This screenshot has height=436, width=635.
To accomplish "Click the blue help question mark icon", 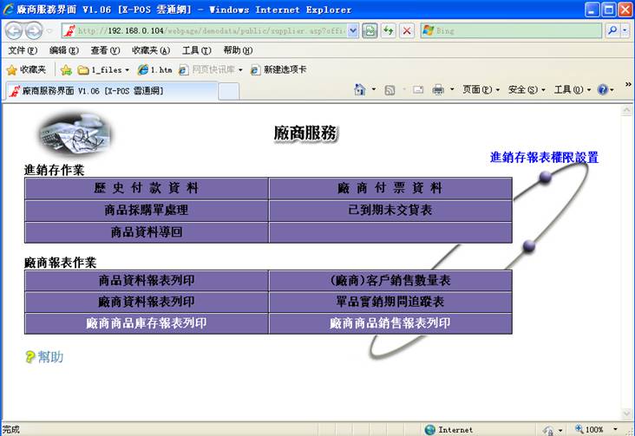I will (602, 89).
